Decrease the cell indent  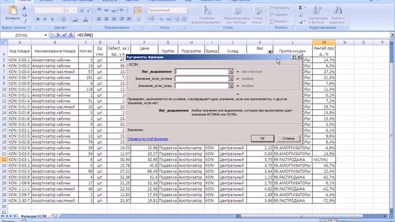coord(122,19)
